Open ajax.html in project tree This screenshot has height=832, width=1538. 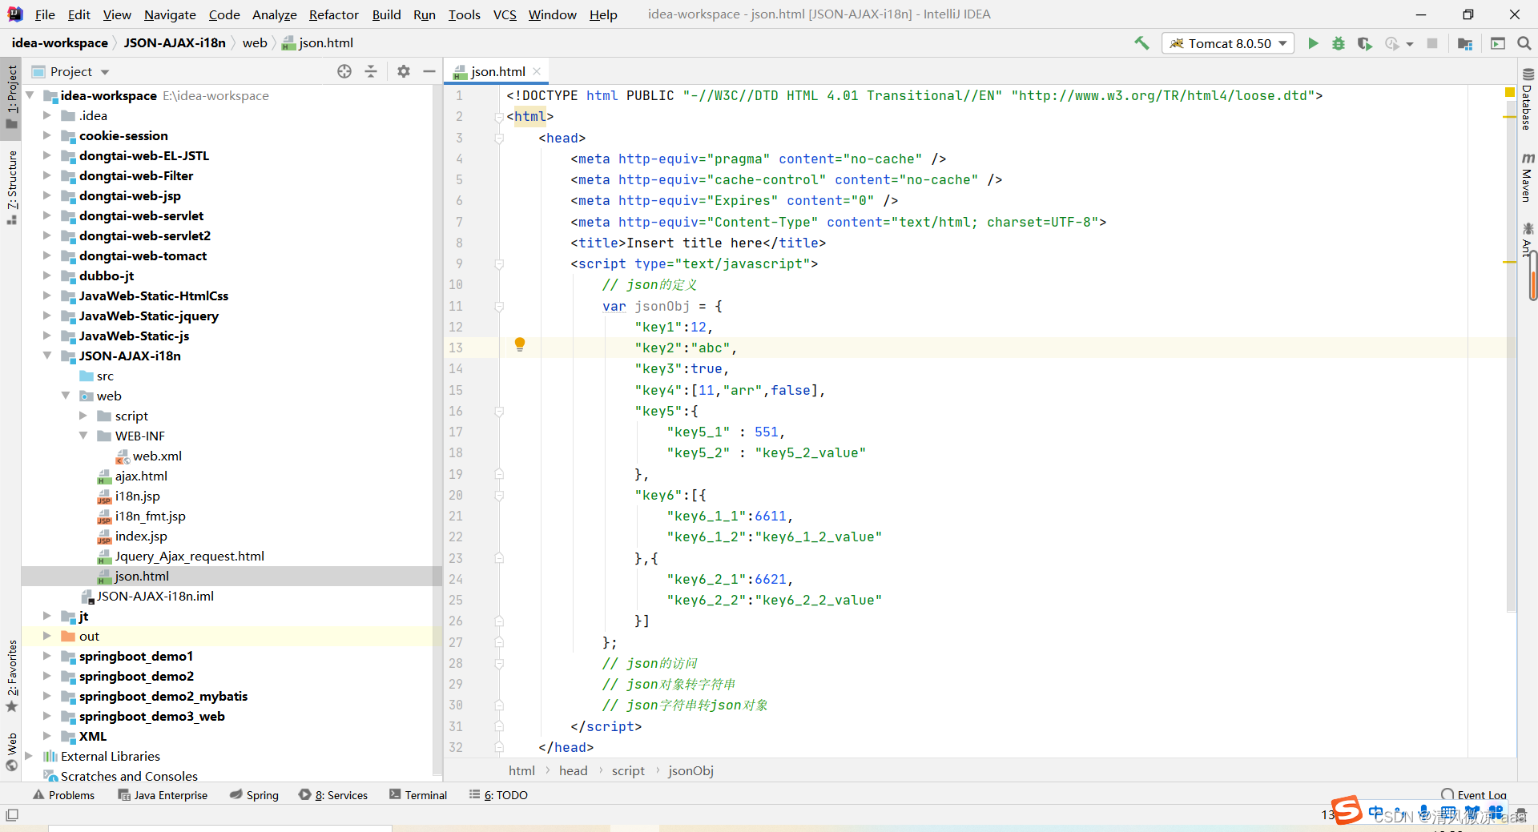click(x=141, y=476)
